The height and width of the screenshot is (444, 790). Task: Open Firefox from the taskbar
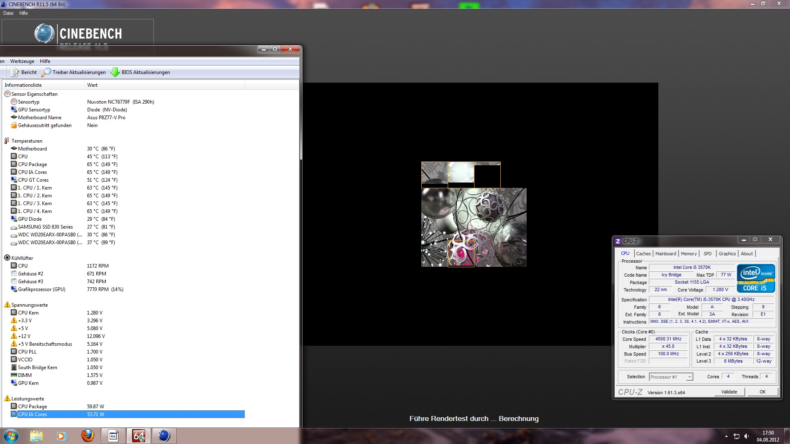click(87, 436)
